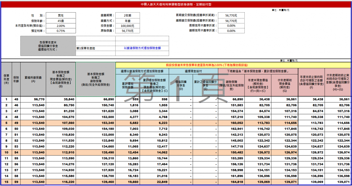Click the 累積所繳保費 (A) column header
This screenshot has width=352, height=186.
coord(33,79)
